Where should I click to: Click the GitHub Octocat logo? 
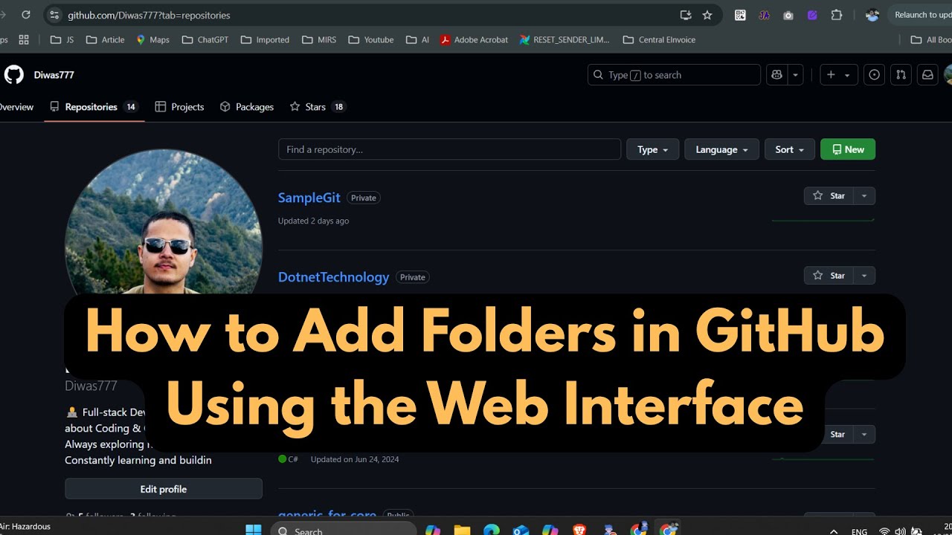point(14,74)
